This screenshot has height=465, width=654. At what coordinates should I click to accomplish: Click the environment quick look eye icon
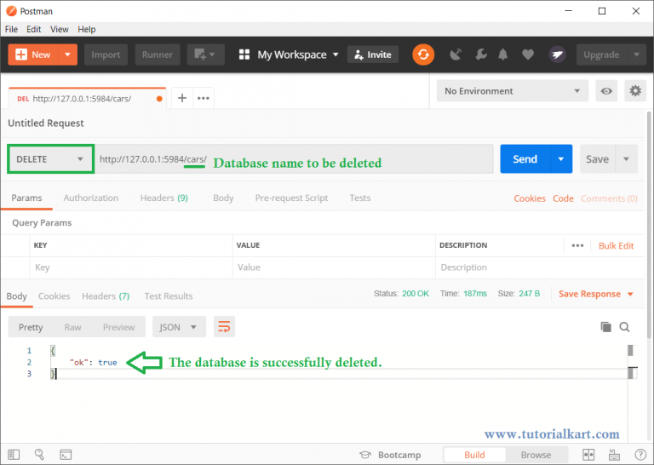(606, 91)
